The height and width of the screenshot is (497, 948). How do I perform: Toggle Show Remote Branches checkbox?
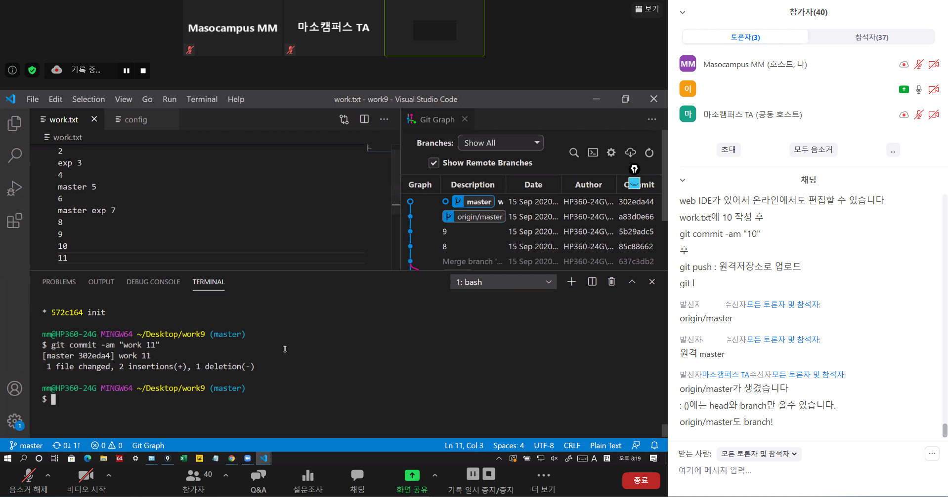pyautogui.click(x=433, y=163)
